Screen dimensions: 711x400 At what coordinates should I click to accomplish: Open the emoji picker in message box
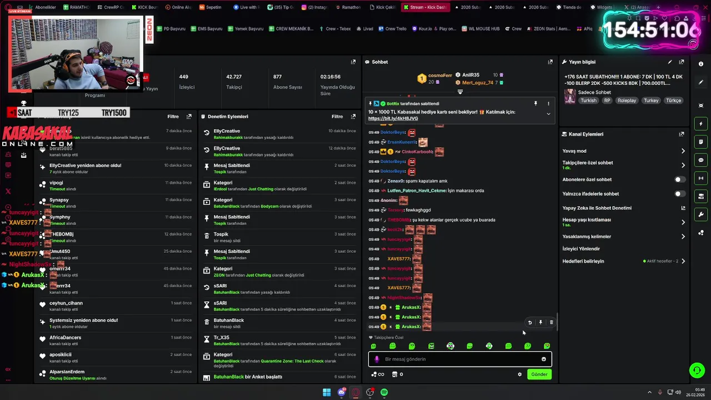[544, 359]
